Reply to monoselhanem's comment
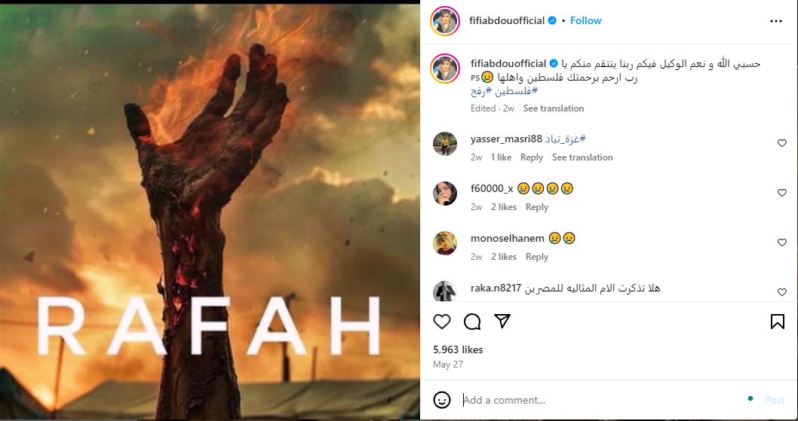 536,257
